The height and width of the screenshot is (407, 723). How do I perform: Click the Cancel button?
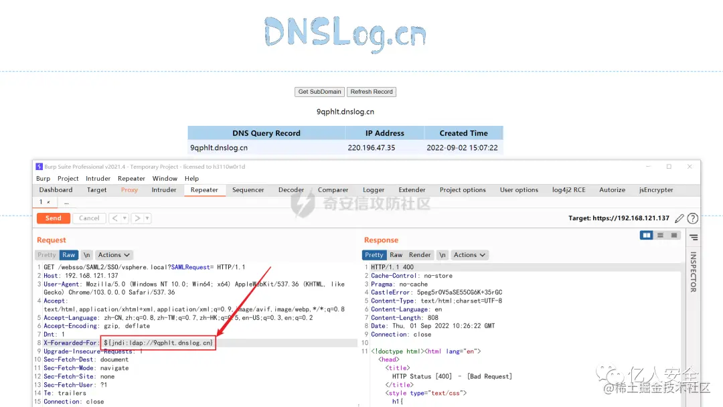point(89,218)
